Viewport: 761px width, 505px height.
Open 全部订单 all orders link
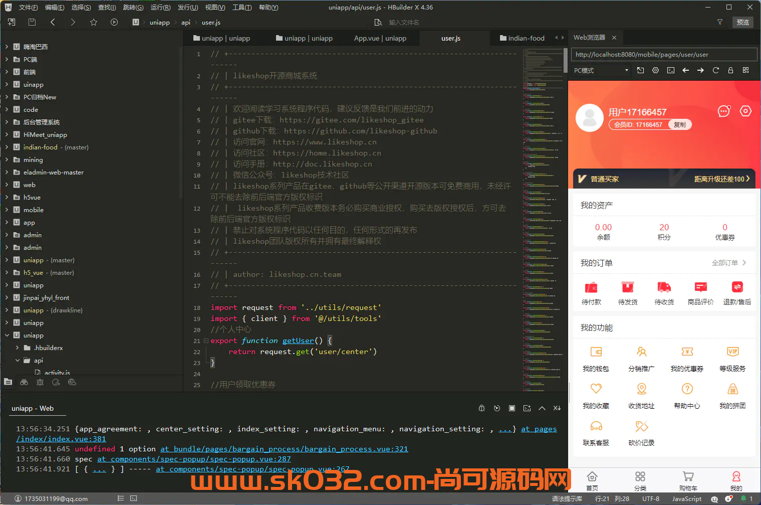pyautogui.click(x=729, y=263)
